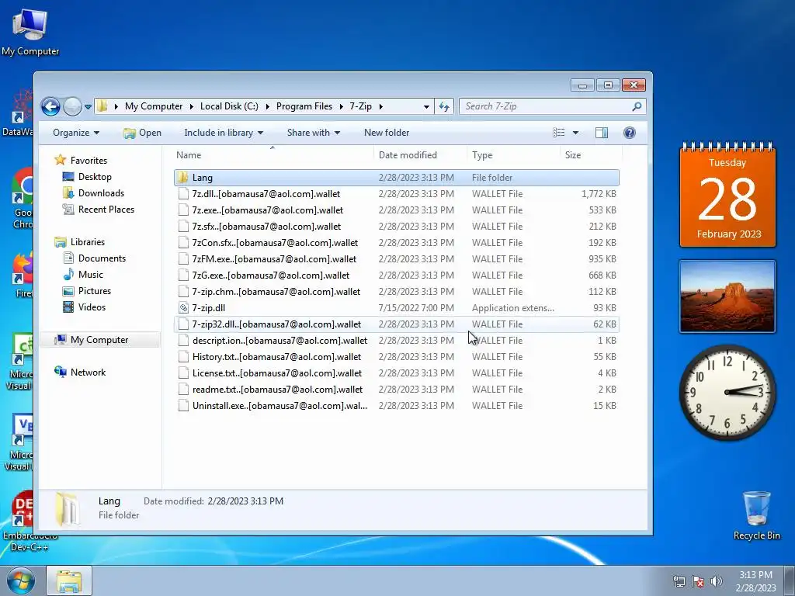Select the Uninstall.exe encrypted wallet file

397,406
